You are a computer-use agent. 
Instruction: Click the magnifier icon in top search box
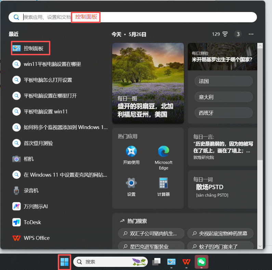coord(16,17)
